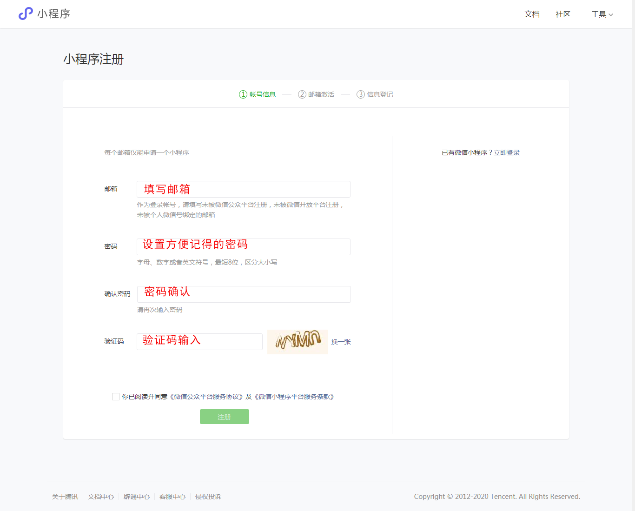Focus the 邮箱 input field

[243, 189]
